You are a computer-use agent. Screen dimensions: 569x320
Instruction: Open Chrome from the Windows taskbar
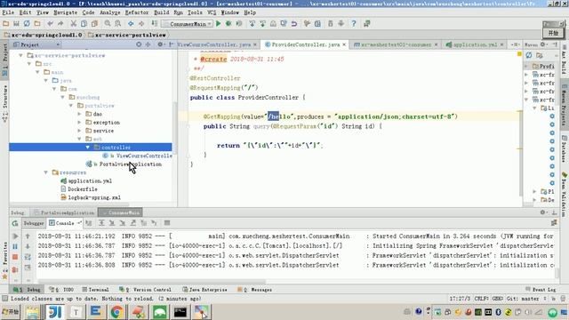pyautogui.click(x=116, y=312)
